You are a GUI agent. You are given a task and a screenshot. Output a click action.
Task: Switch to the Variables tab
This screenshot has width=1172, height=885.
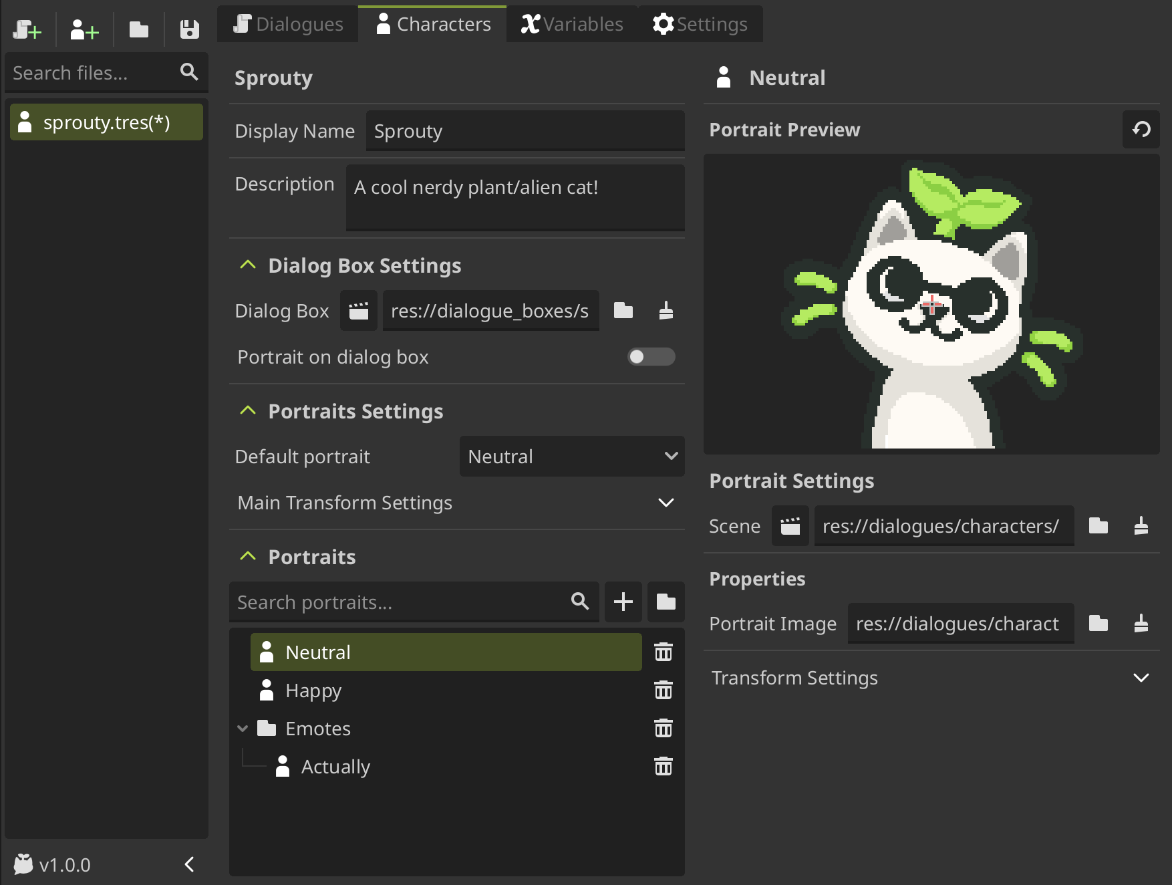pyautogui.click(x=572, y=24)
